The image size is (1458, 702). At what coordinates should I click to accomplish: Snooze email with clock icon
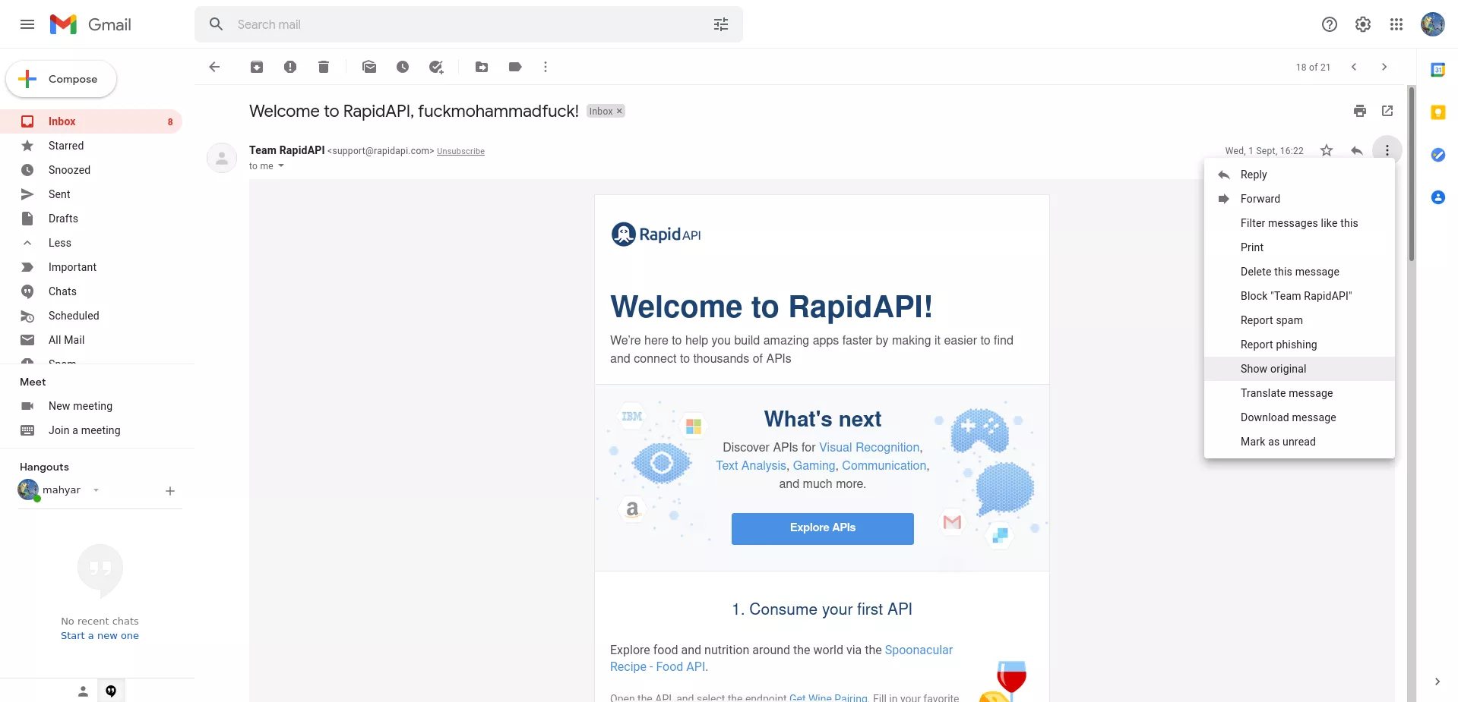click(403, 67)
